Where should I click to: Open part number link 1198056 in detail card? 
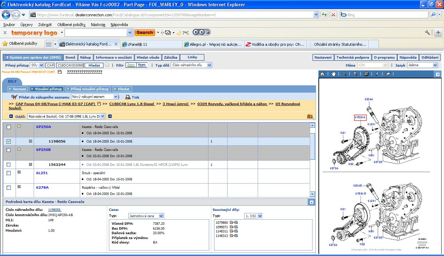coord(54,210)
